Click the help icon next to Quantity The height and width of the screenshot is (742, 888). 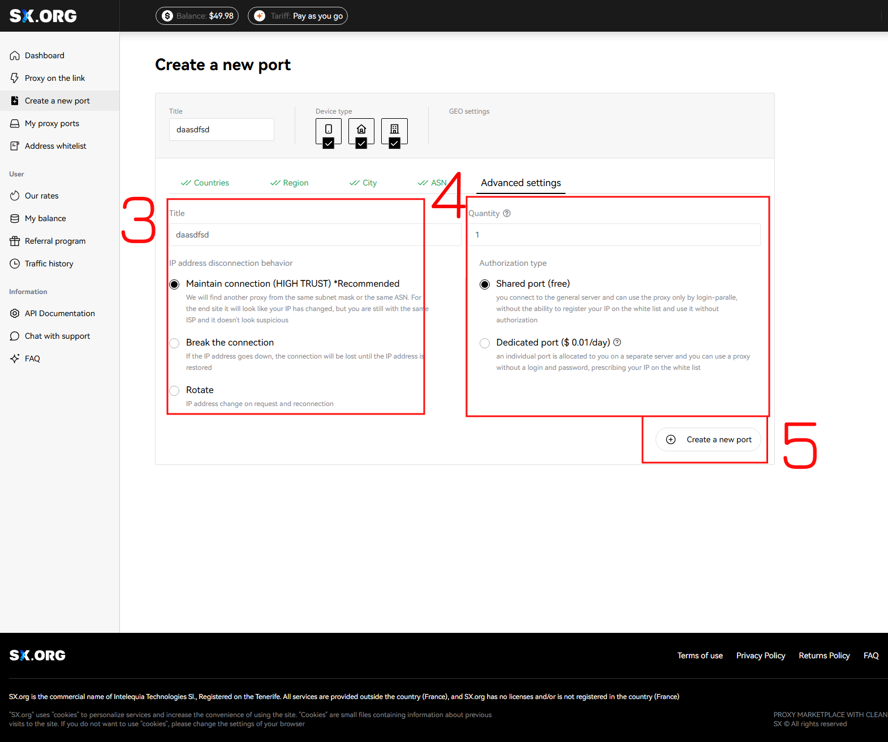[x=507, y=213]
